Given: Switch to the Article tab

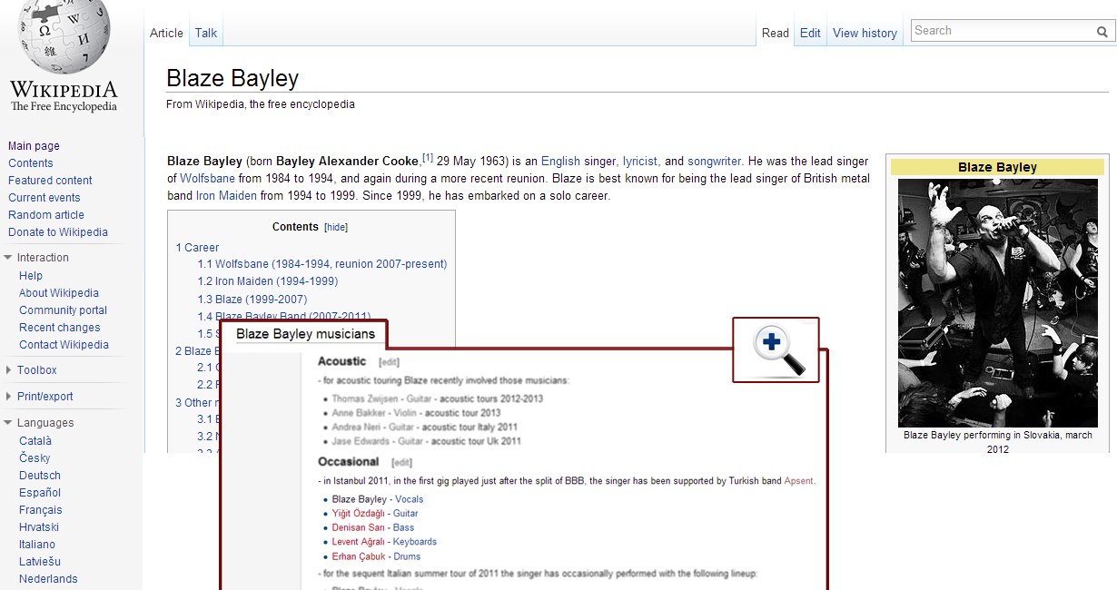Looking at the screenshot, I should click(x=166, y=33).
